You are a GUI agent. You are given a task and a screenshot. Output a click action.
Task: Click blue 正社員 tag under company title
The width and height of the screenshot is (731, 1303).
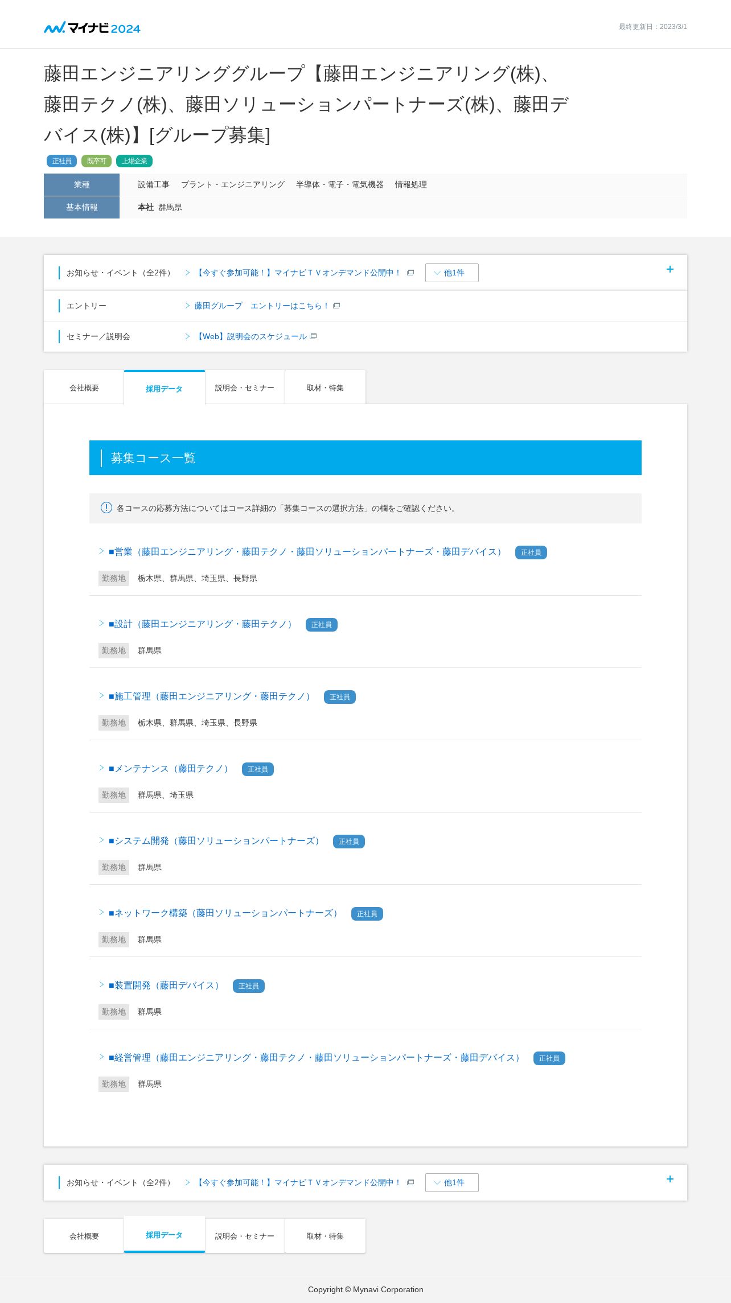61,161
